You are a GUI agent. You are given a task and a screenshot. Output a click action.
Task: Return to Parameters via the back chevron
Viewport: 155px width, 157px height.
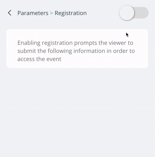pos(9,13)
